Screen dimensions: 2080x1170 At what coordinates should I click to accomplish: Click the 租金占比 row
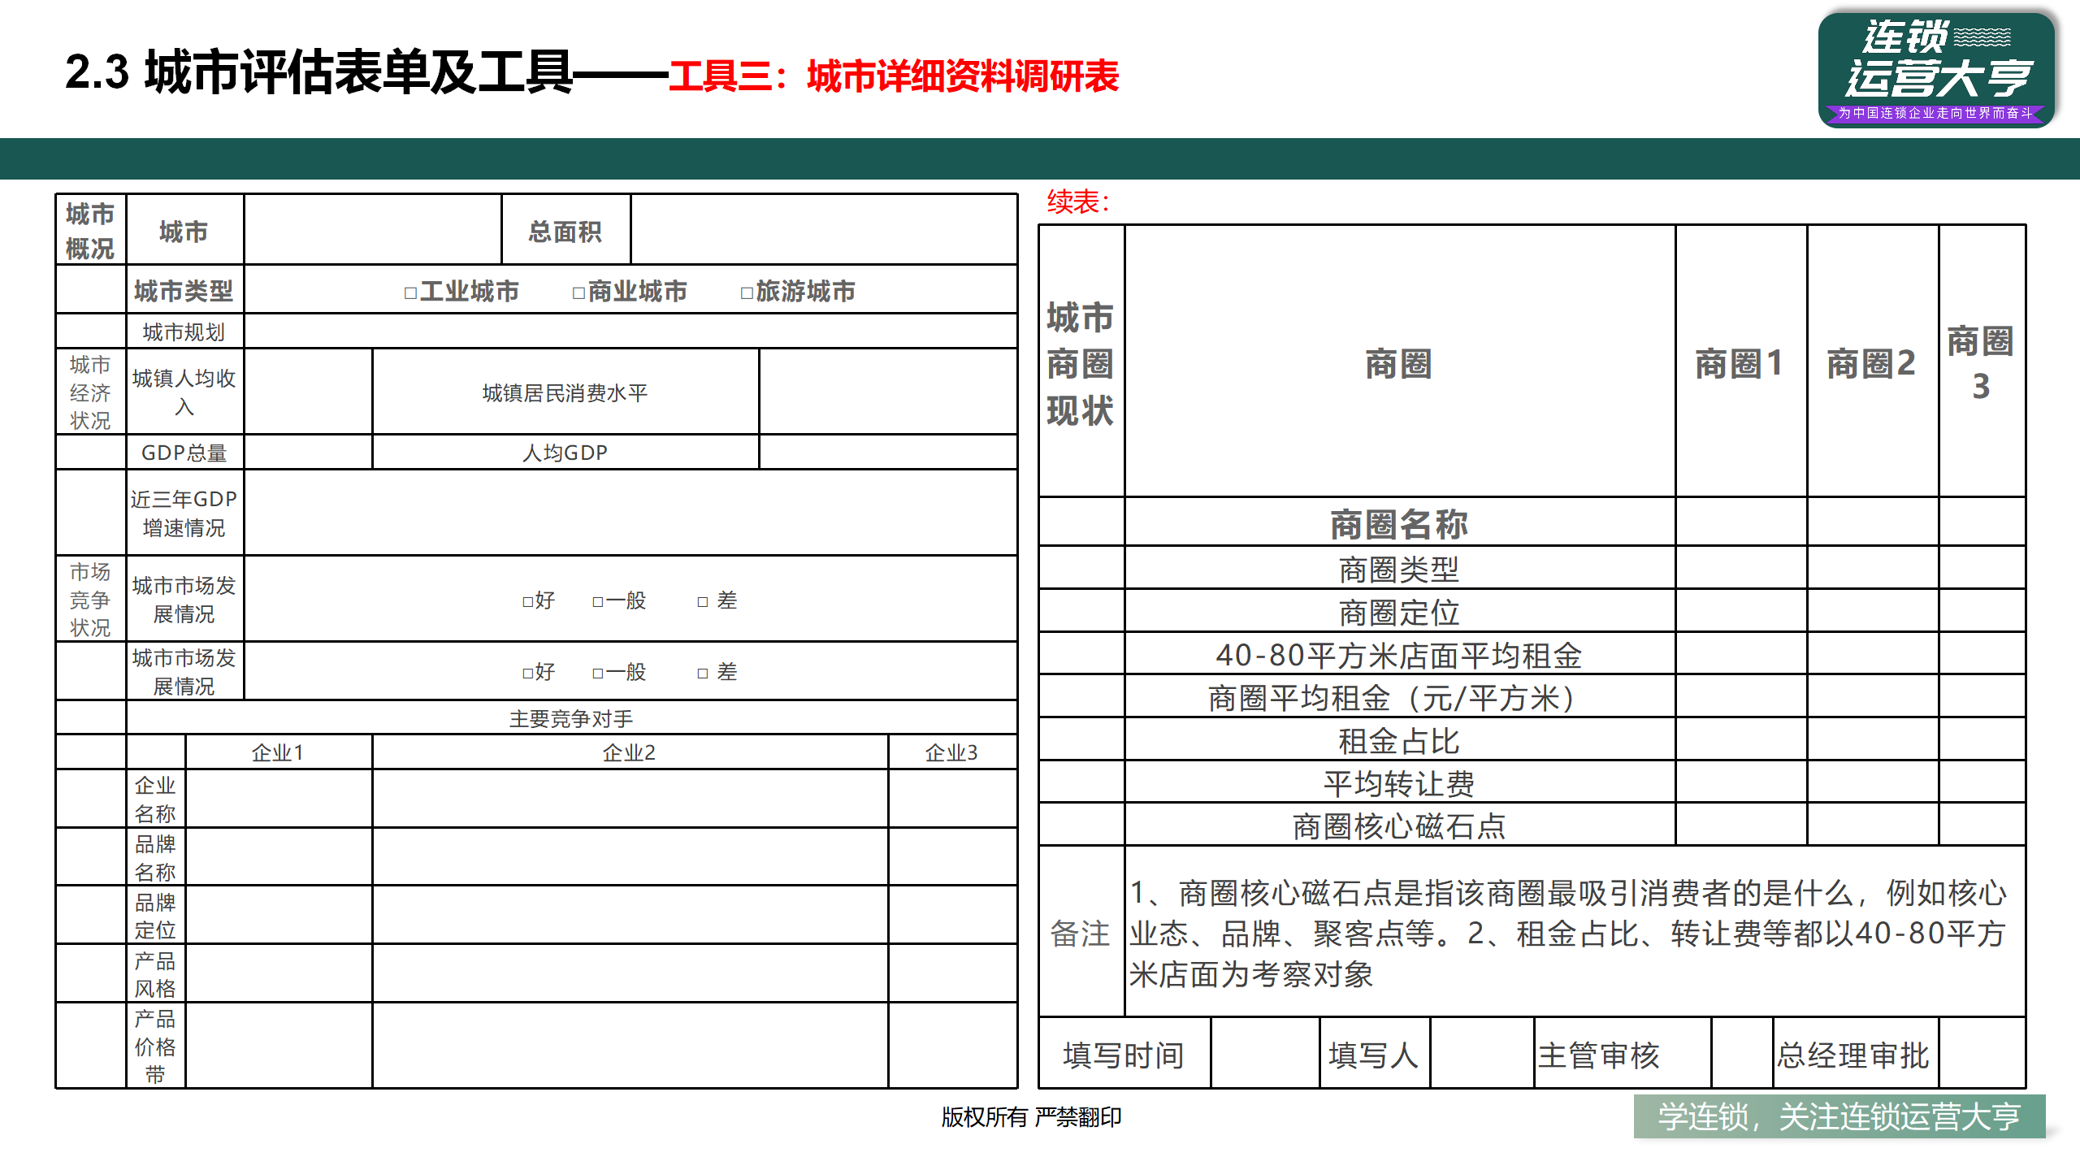coord(1399,739)
